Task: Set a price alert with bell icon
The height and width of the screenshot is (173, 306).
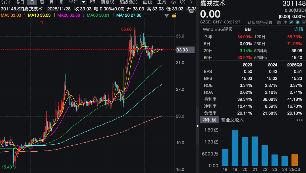Action: [x=297, y=22]
